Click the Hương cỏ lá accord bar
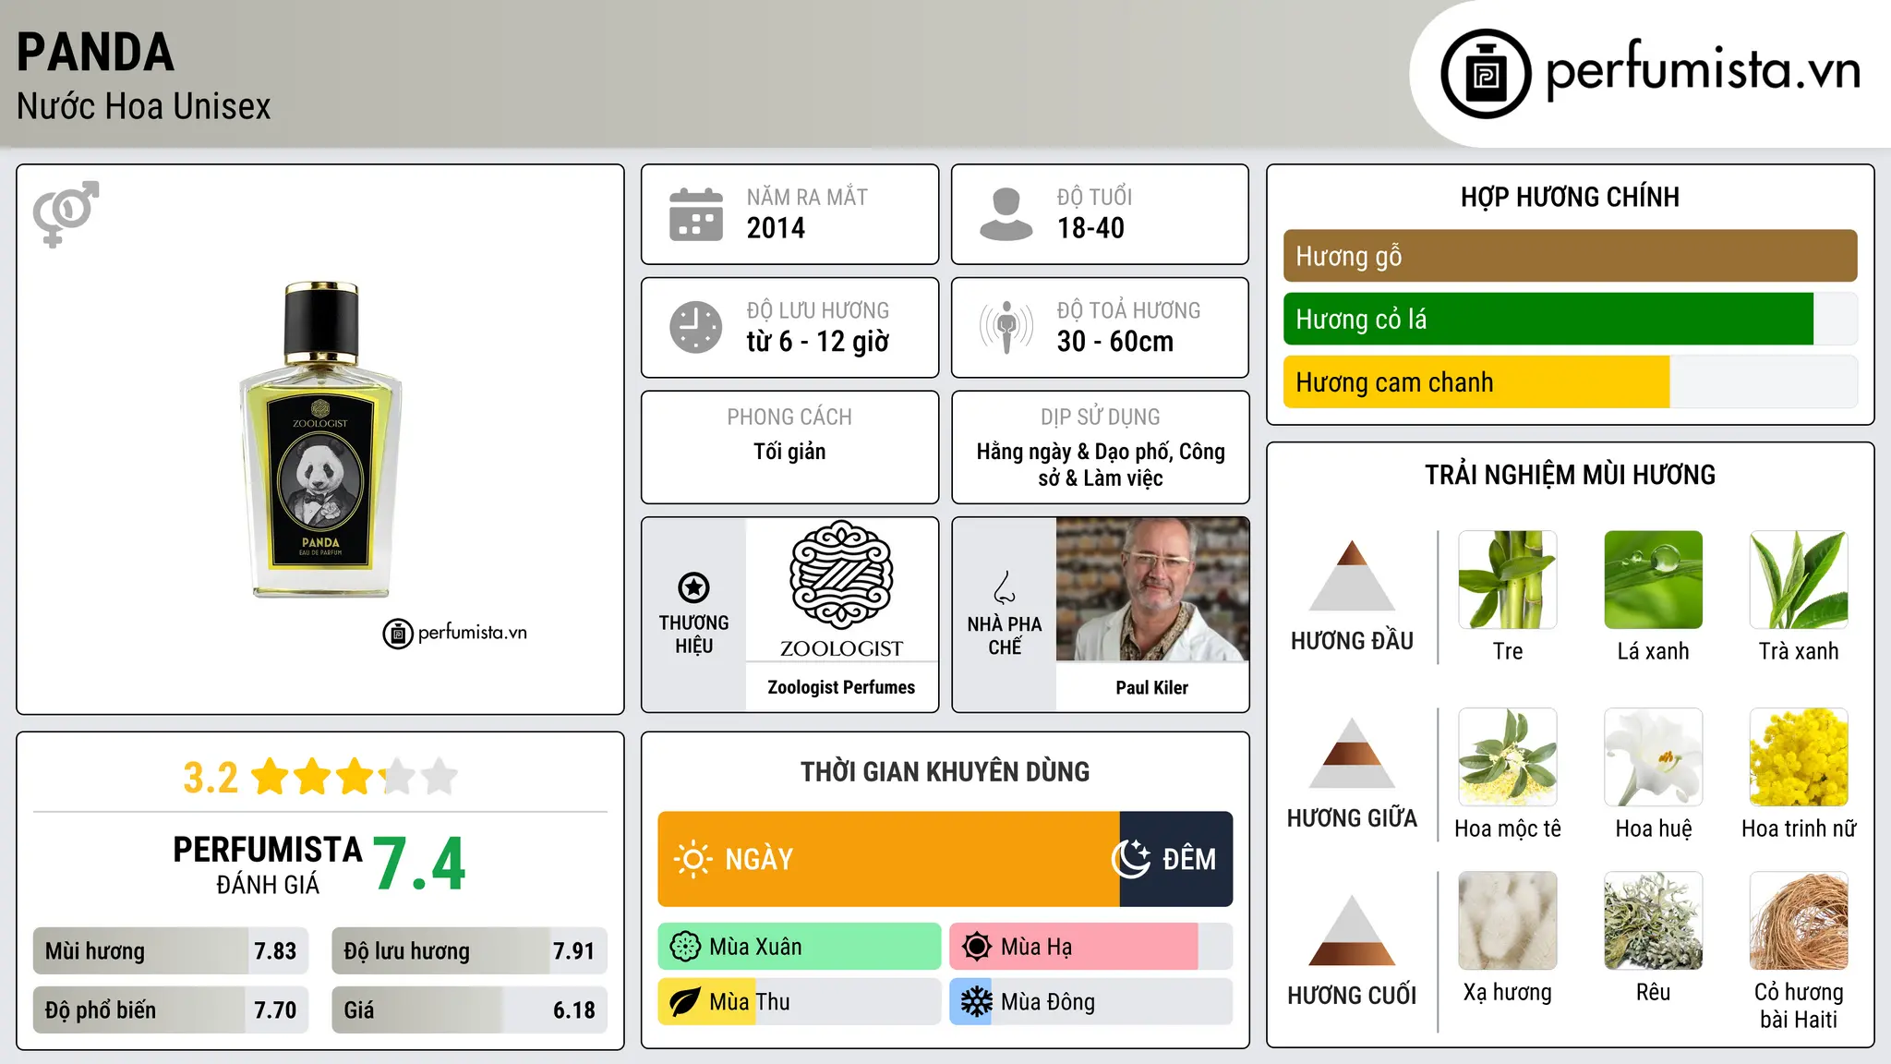Screen dimensions: 1891x1064 [1571, 320]
